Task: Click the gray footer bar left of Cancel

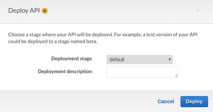Action: pyautogui.click(x=79, y=102)
